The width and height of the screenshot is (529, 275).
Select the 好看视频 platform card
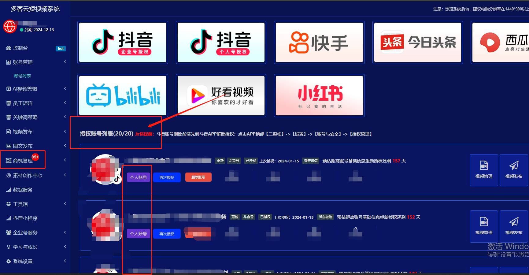tap(221, 95)
